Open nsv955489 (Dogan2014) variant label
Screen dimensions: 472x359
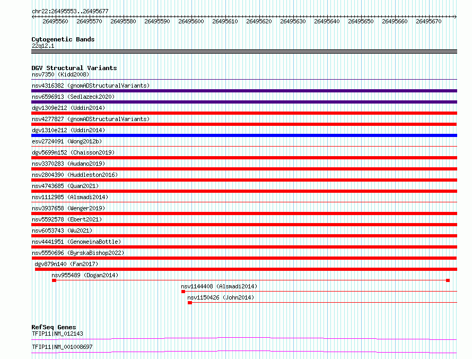pos(85,275)
